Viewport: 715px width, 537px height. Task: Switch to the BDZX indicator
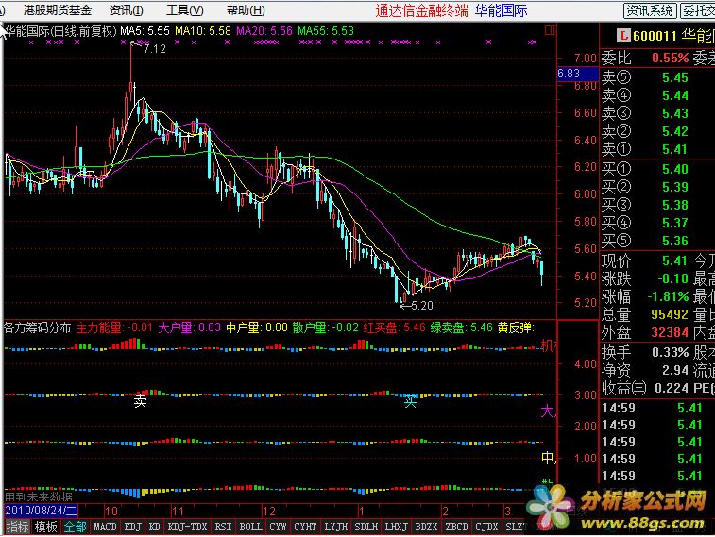[426, 527]
